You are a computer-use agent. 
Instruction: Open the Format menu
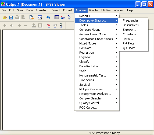coord(68,10)
